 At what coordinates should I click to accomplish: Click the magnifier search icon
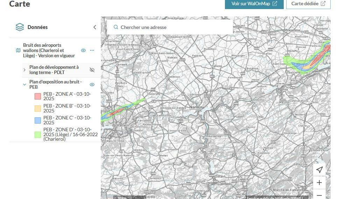[x=116, y=27]
